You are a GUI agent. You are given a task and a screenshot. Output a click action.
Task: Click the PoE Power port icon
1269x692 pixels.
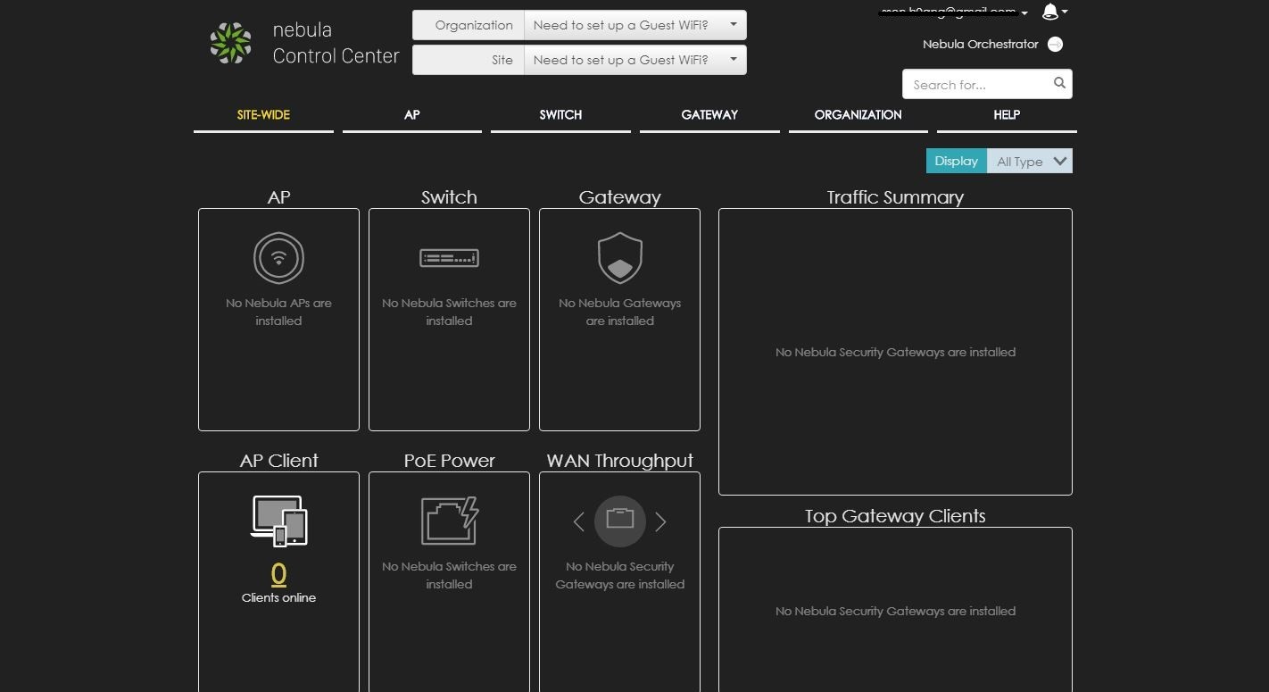pyautogui.click(x=449, y=521)
